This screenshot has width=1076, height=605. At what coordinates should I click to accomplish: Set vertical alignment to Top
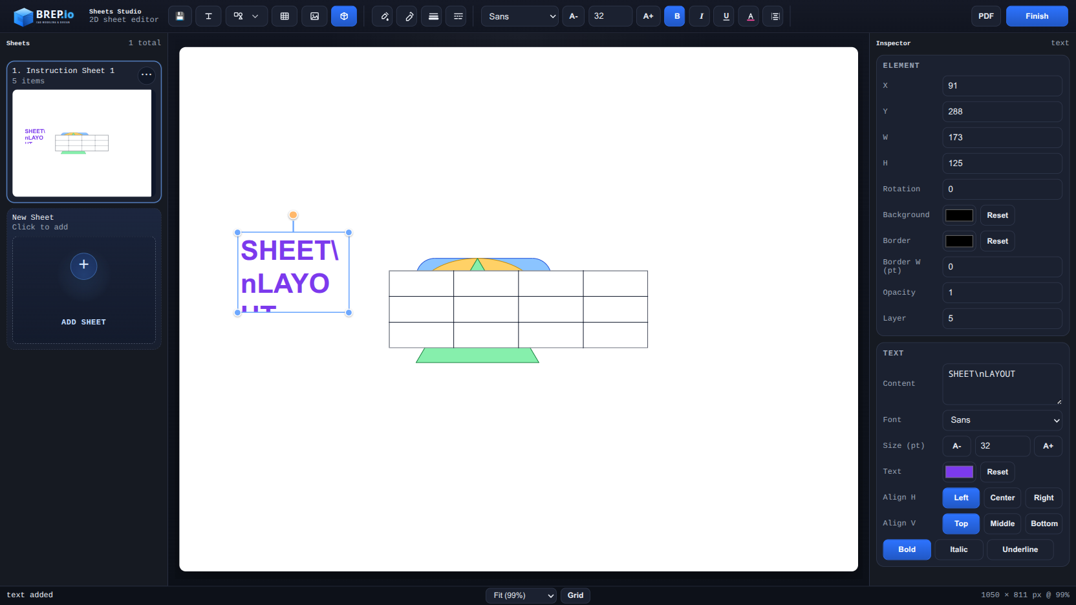[961, 524]
